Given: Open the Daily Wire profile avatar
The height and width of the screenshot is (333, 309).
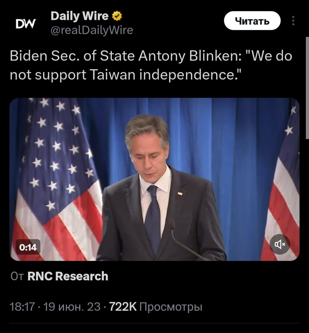Looking at the screenshot, I should (26, 23).
